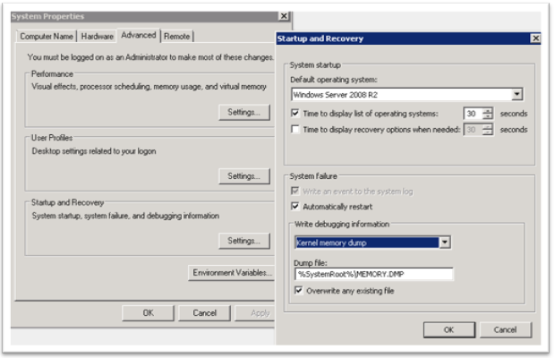Click the 'Default operating system:' label

(334, 80)
